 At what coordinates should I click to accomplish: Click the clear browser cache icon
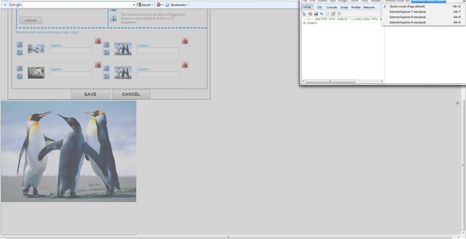pos(310,14)
